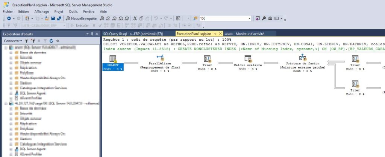
Task: Click the undo arrow icon
Action: tap(156, 18)
